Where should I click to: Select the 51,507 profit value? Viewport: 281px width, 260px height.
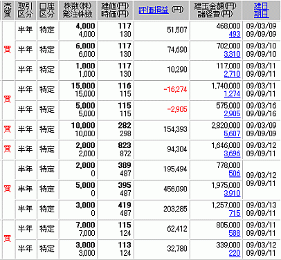pos(177,30)
